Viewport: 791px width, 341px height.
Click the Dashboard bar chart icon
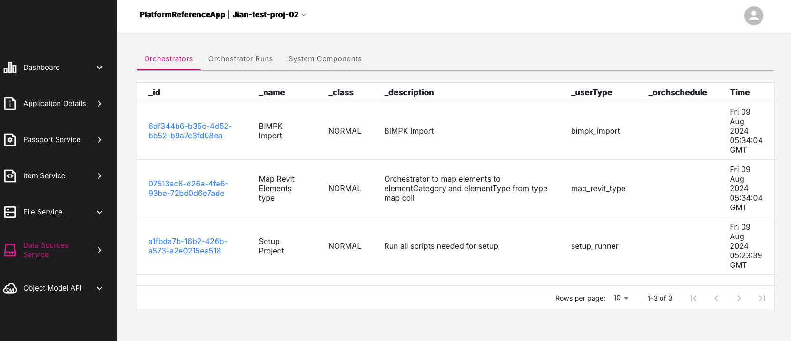10,68
